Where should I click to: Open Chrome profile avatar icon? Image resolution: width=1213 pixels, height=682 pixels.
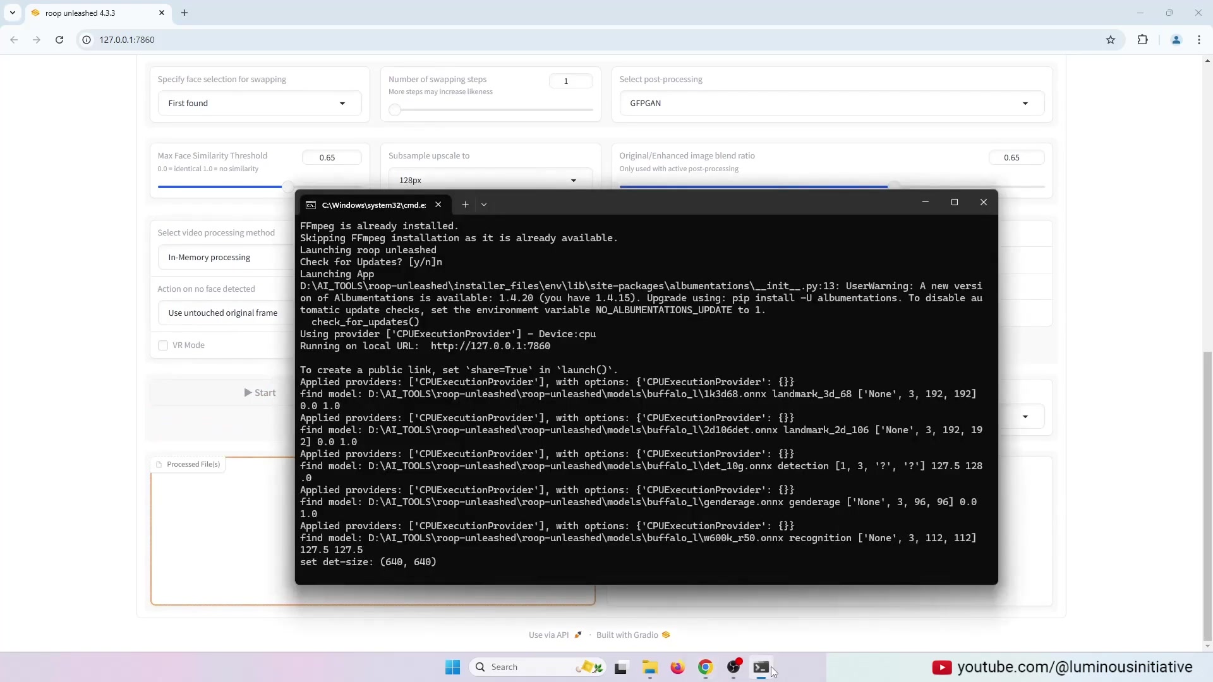(1176, 40)
